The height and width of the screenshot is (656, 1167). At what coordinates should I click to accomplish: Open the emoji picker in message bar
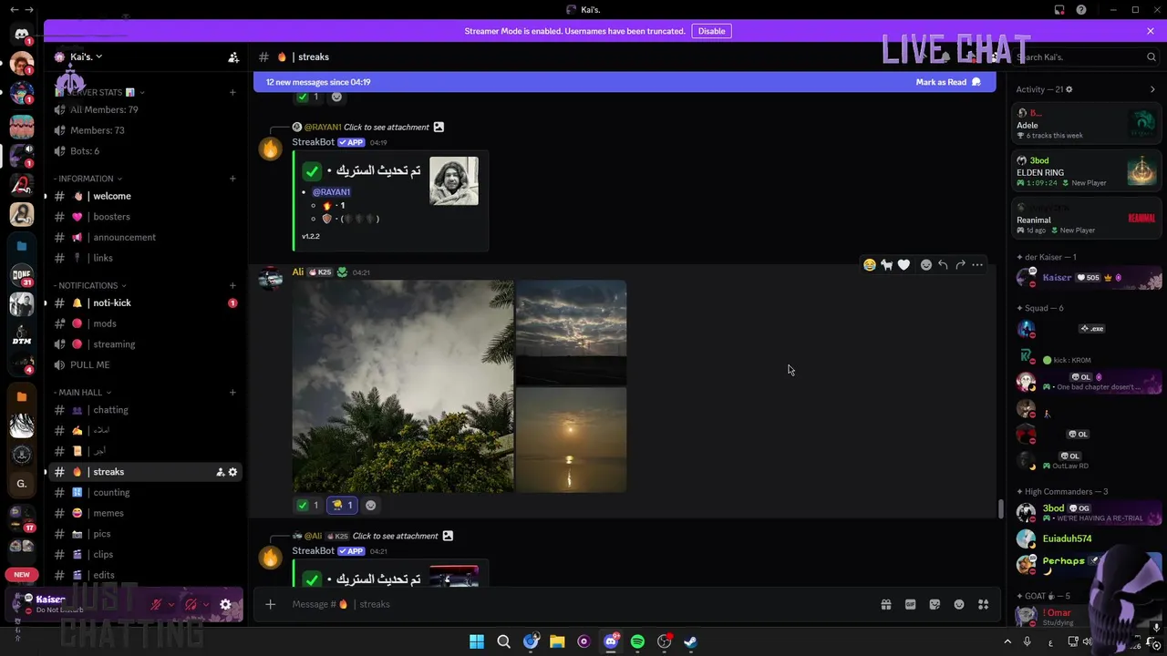[959, 604]
